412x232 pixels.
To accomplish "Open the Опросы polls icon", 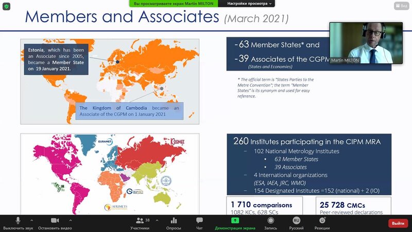I will (x=174, y=223).
